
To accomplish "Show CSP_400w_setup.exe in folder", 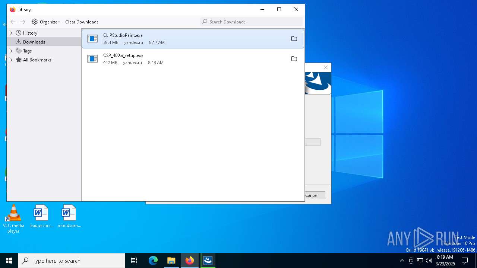I will (294, 59).
